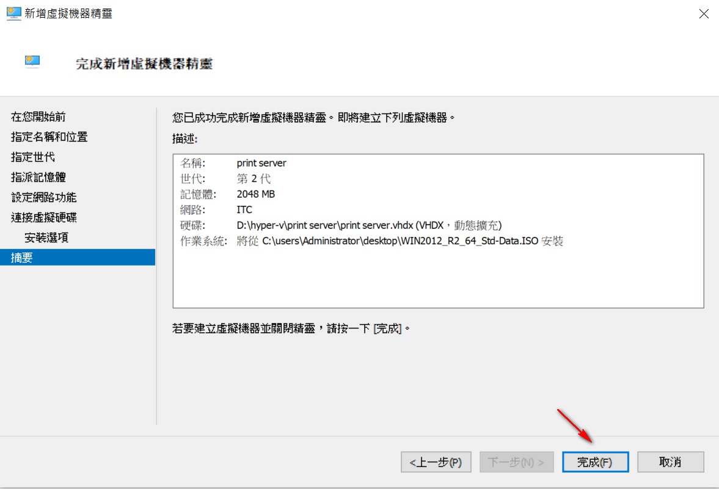Click 完成(F) to create the virtual machine

click(x=595, y=462)
